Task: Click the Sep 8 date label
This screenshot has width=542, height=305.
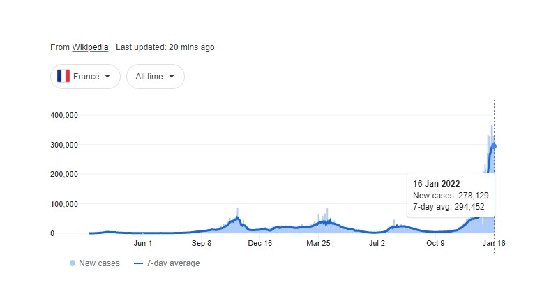Action: [202, 243]
